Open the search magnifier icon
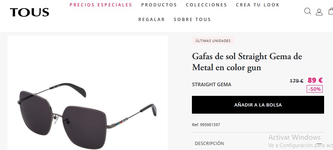 [x=307, y=11]
